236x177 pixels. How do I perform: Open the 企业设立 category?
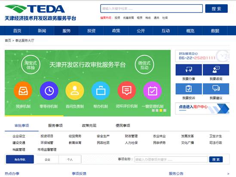coord(19,136)
